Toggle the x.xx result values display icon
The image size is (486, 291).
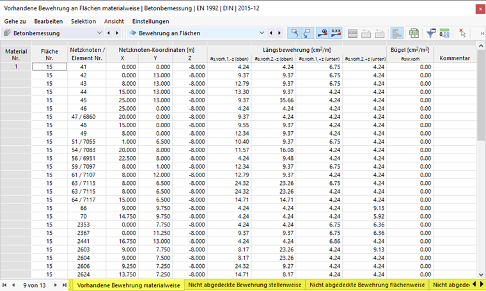coord(336,33)
